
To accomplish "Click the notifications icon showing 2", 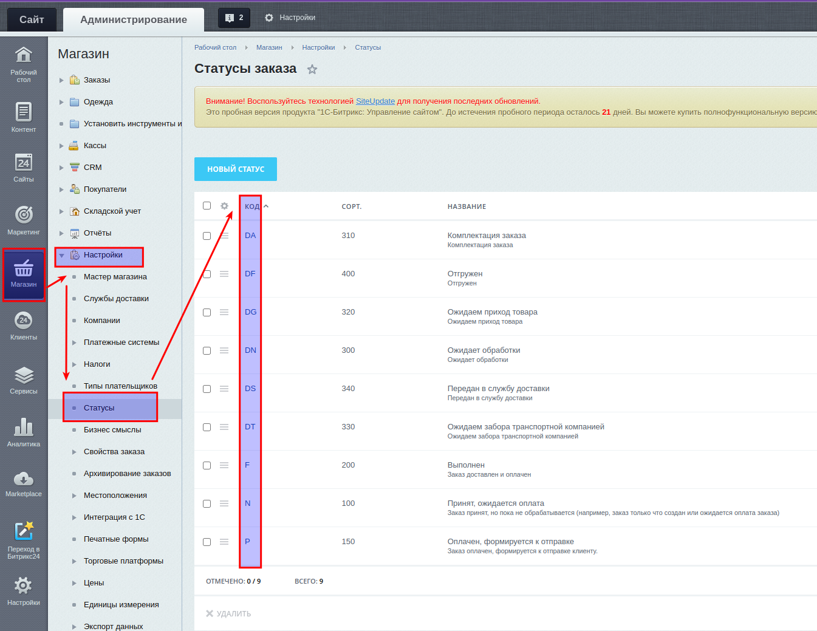I will [x=234, y=18].
